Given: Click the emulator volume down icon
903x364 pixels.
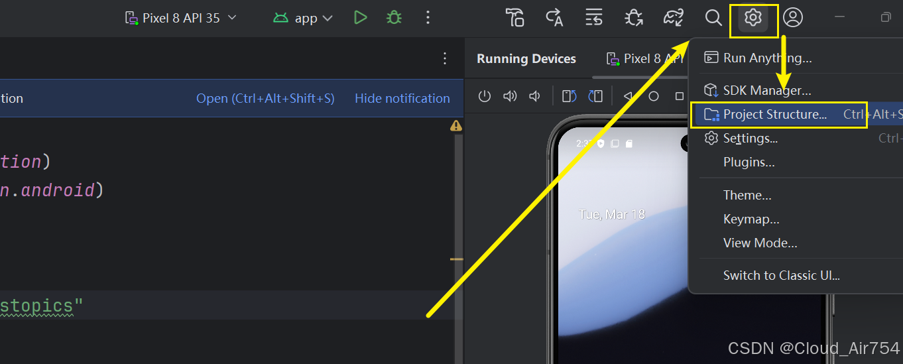Looking at the screenshot, I should pos(534,97).
